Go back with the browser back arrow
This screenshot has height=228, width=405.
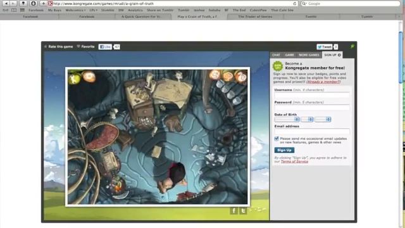click(x=6, y=3)
